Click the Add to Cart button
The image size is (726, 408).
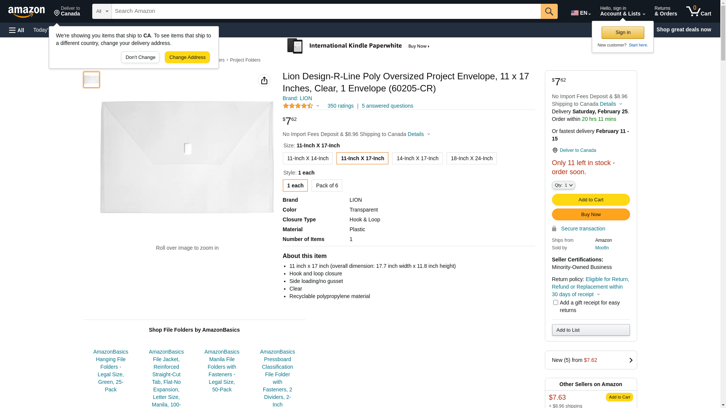(x=591, y=200)
